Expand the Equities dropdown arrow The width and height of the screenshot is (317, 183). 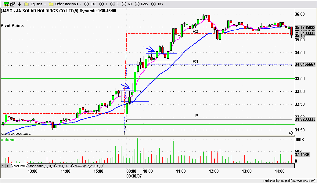[45, 4]
